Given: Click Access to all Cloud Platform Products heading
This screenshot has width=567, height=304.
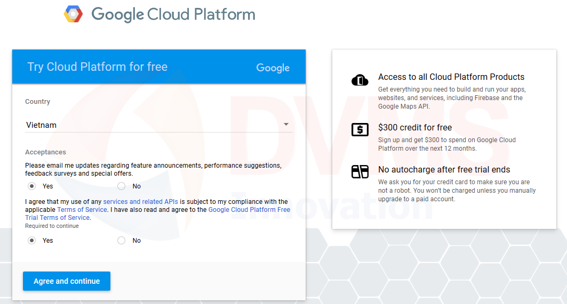Looking at the screenshot, I should point(451,77).
